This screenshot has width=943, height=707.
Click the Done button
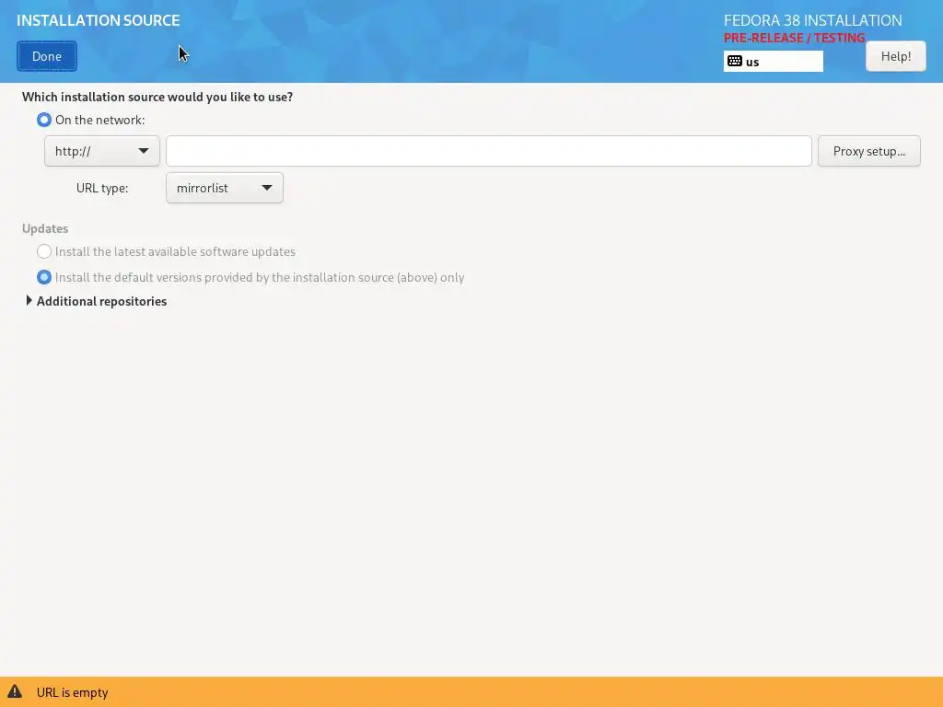click(47, 56)
